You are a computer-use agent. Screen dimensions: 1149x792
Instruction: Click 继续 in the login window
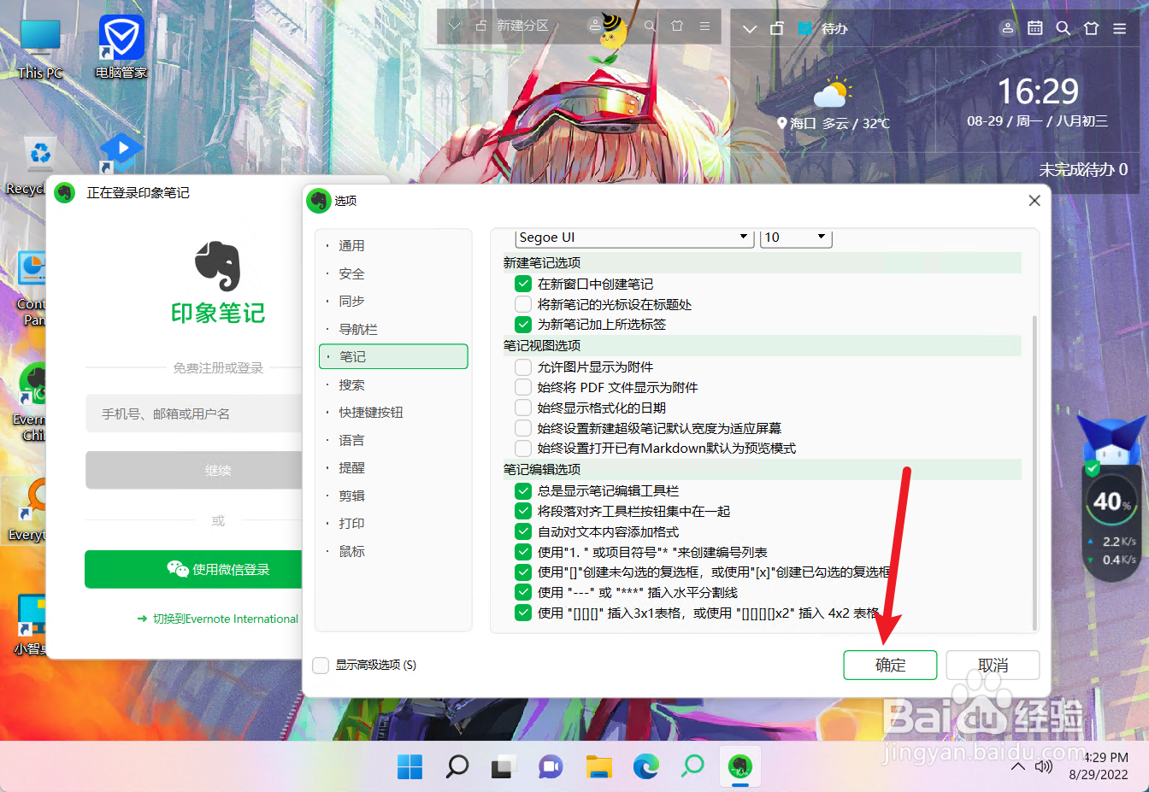pyautogui.click(x=194, y=470)
